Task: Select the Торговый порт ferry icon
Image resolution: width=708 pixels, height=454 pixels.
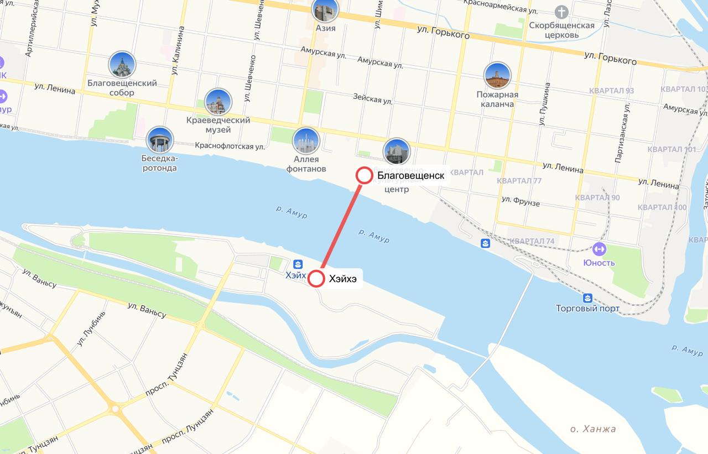Action: (x=587, y=298)
